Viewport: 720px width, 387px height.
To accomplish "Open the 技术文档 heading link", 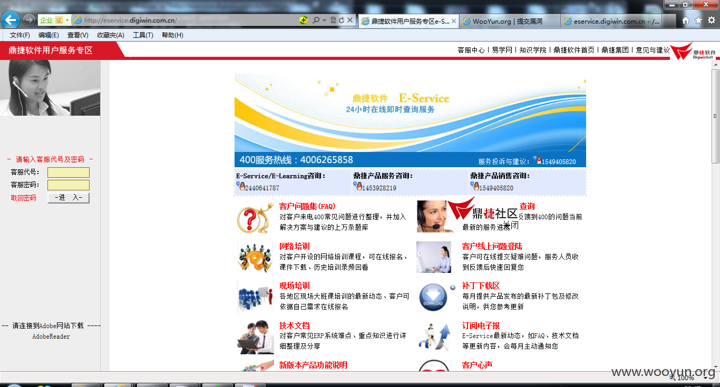I will pyautogui.click(x=295, y=325).
